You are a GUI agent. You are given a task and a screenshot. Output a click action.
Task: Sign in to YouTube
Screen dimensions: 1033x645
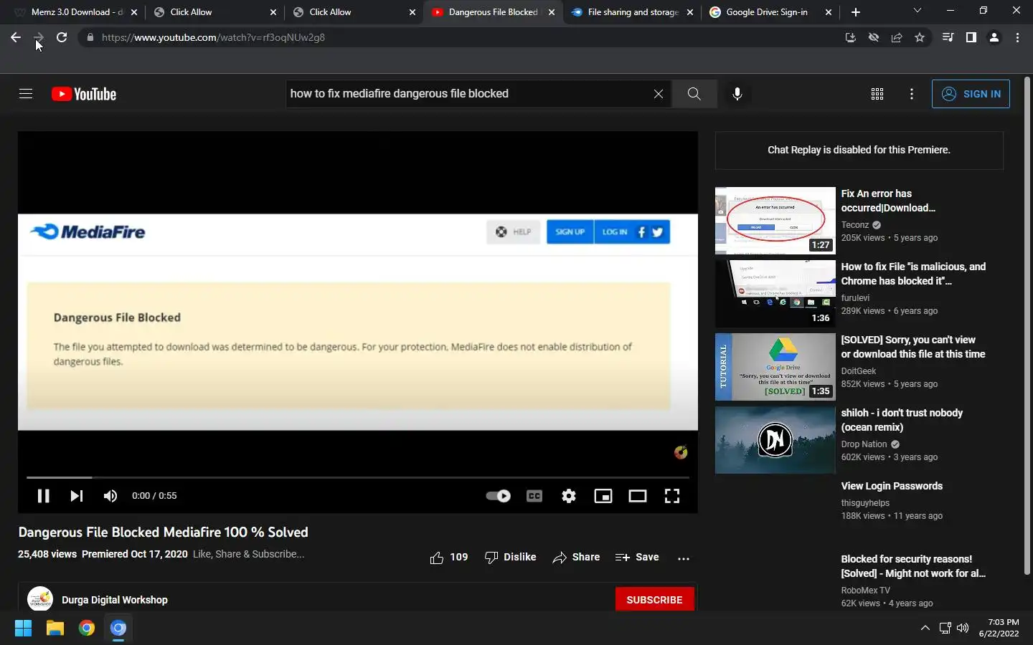pos(971,94)
